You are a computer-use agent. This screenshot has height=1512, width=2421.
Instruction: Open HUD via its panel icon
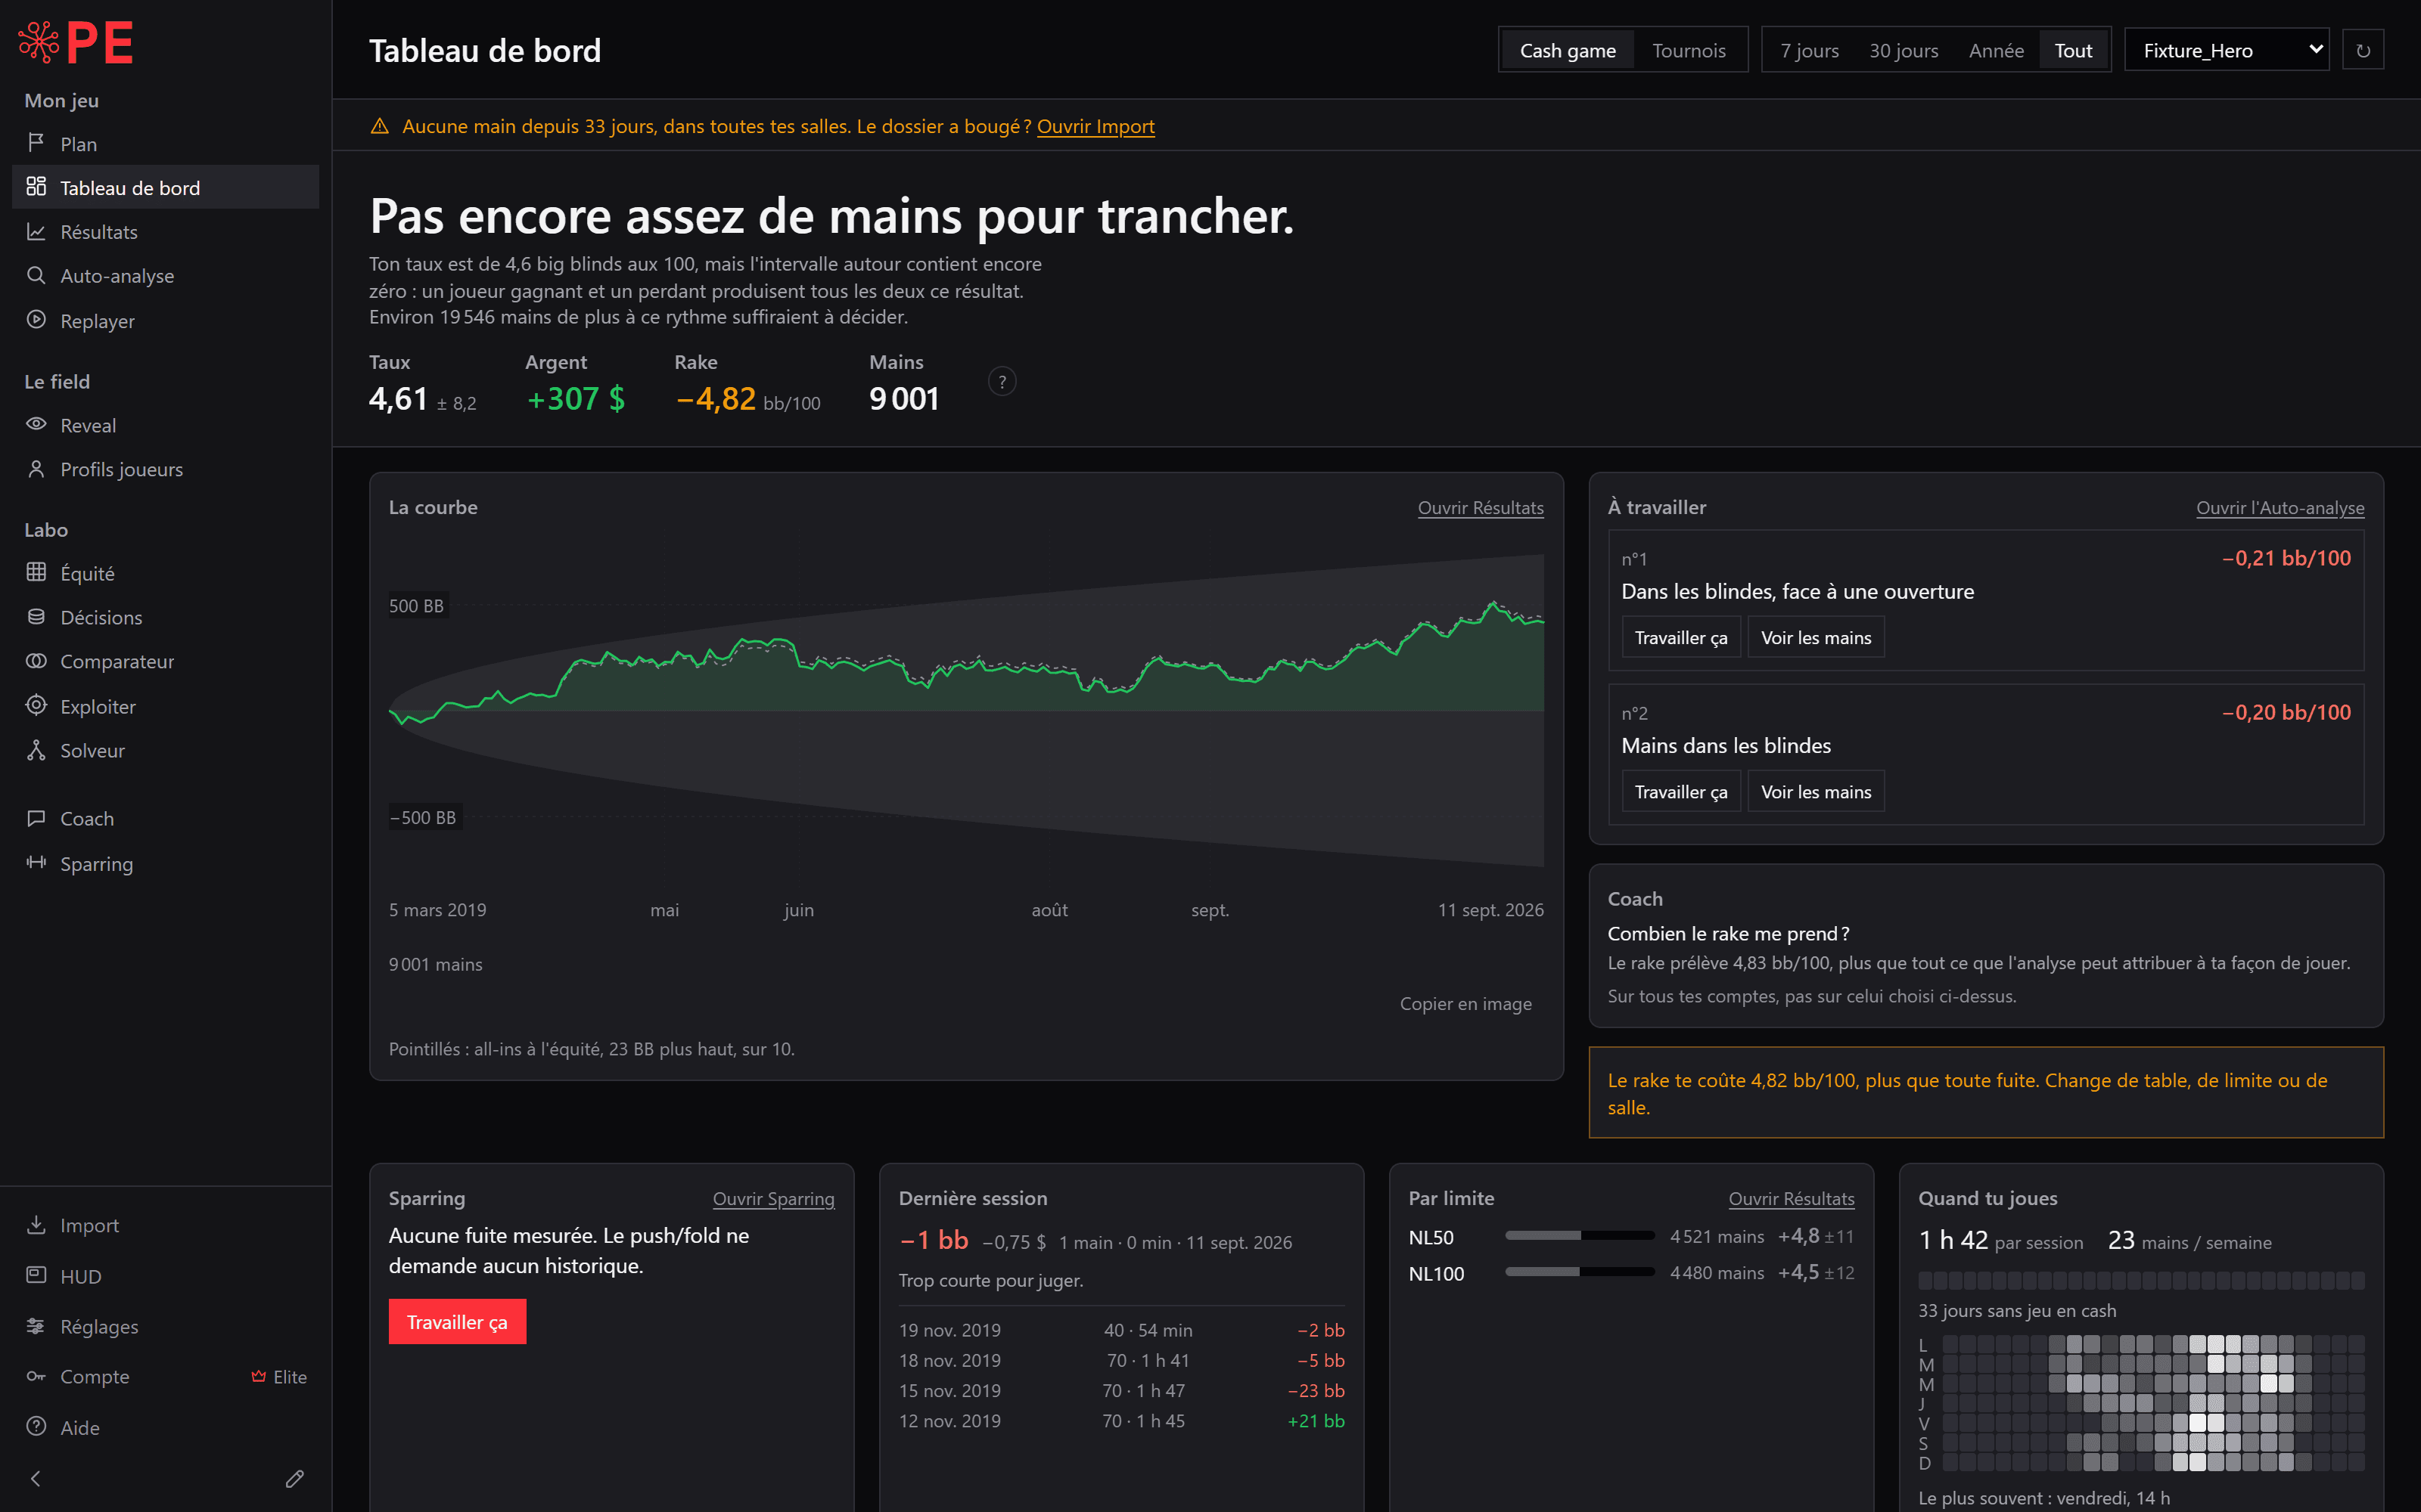pos(36,1275)
